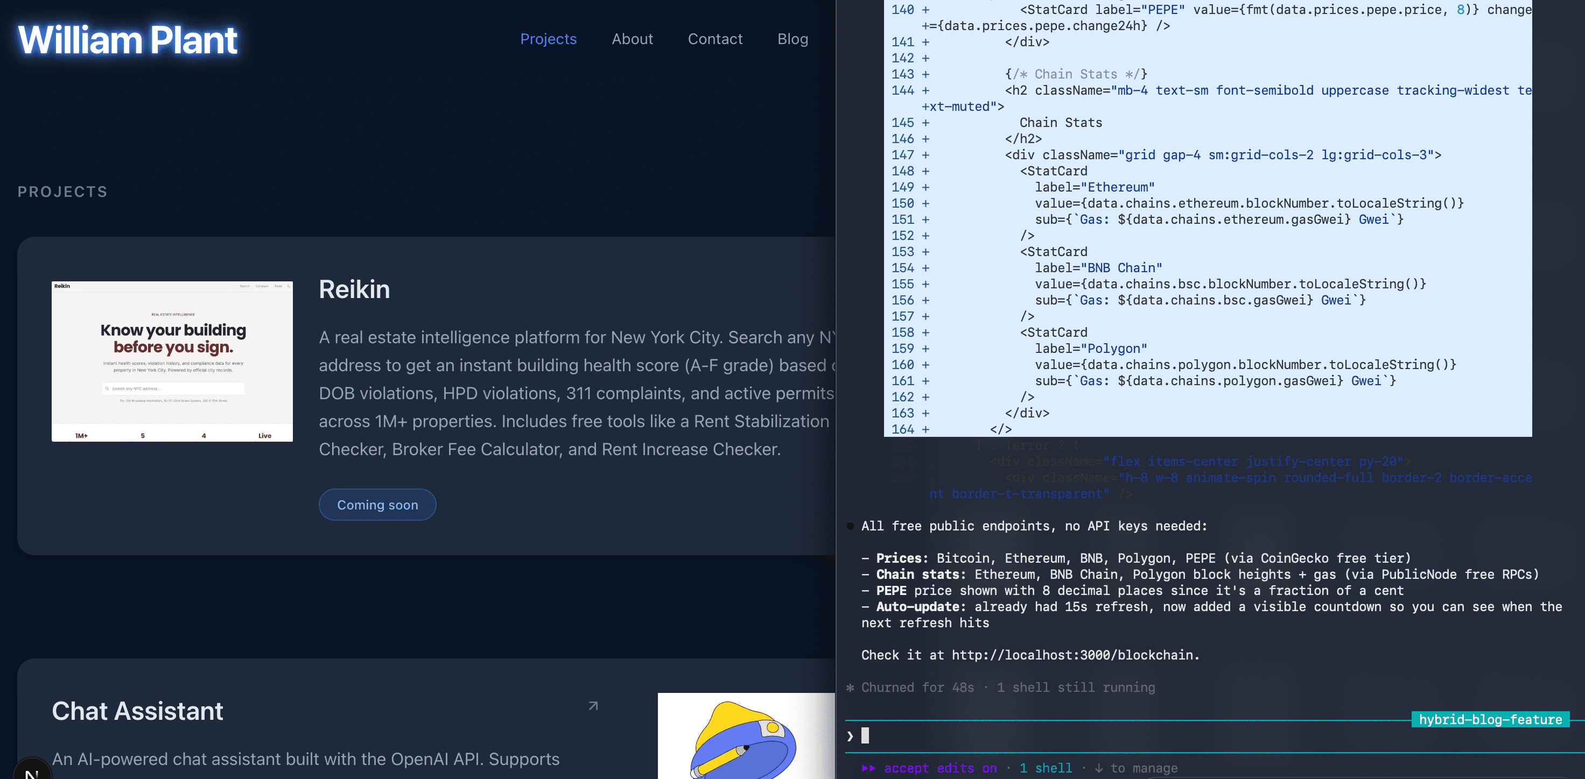Click diff line number 164
The height and width of the screenshot is (779, 1585).
pyautogui.click(x=903, y=429)
